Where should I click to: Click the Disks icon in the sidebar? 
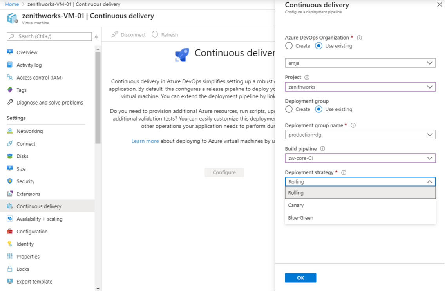coord(9,156)
